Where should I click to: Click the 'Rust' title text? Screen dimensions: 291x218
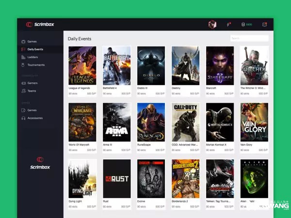106,202
